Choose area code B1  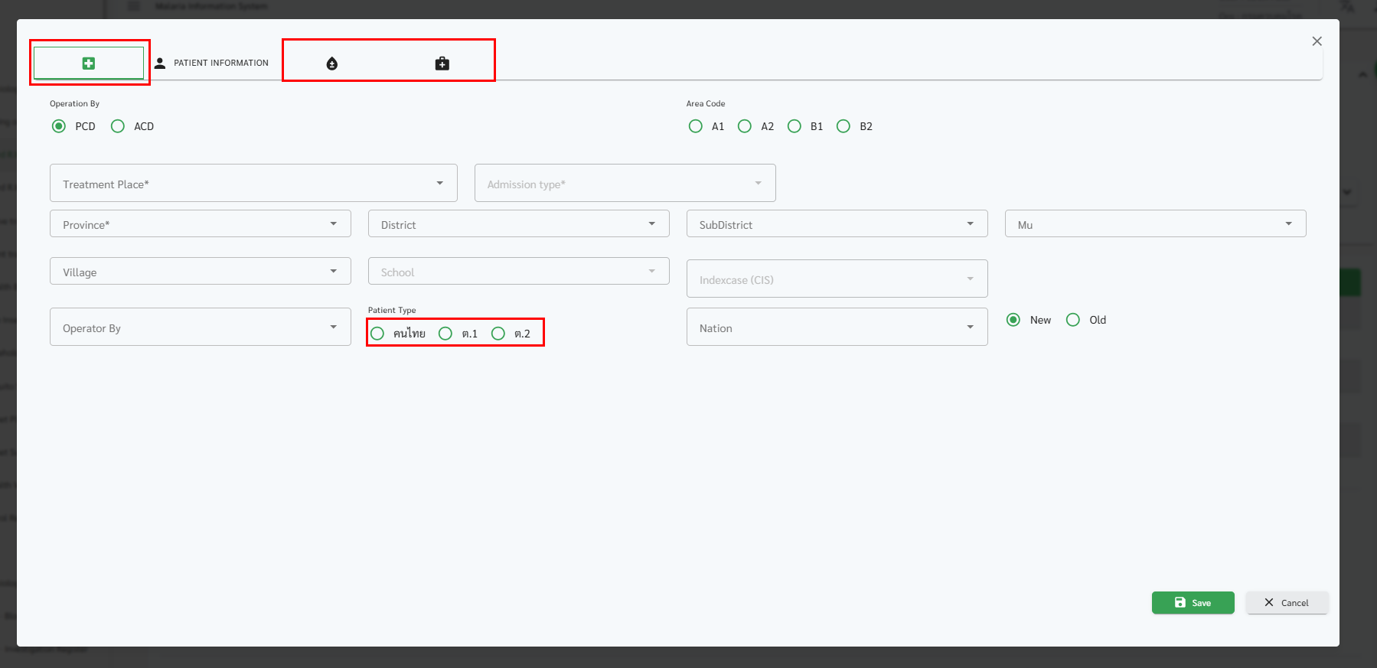(x=795, y=126)
